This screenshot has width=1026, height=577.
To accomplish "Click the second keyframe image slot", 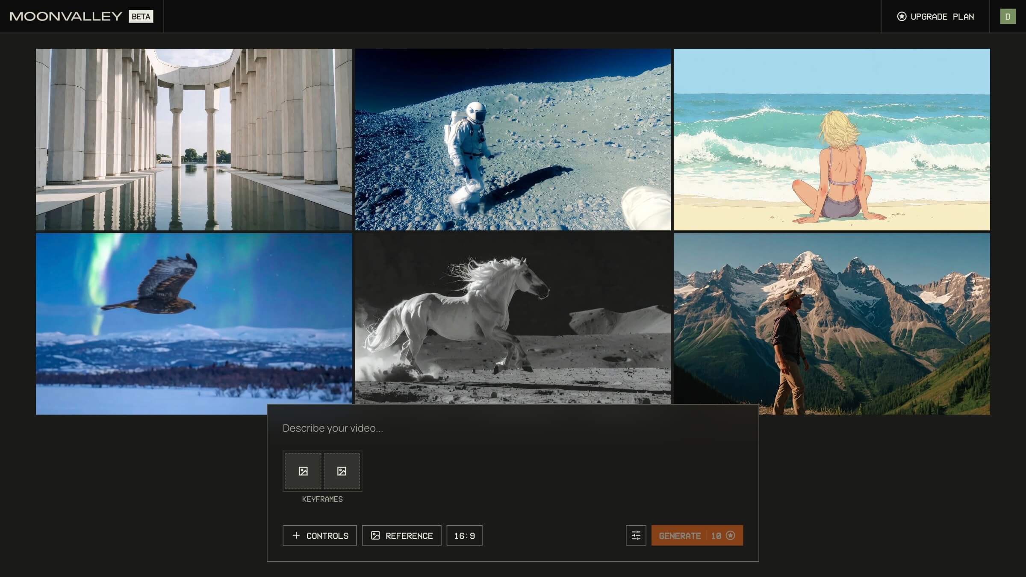I will point(342,471).
